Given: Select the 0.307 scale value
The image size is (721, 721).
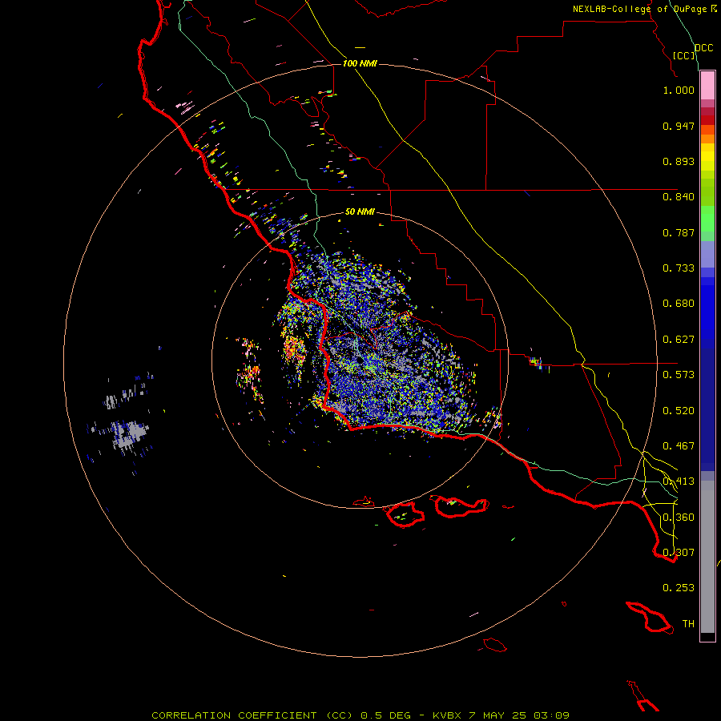Looking at the screenshot, I should (679, 553).
